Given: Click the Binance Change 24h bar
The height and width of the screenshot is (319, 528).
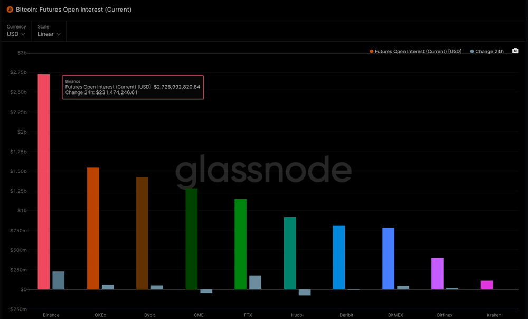Looking at the screenshot, I should coord(58,280).
